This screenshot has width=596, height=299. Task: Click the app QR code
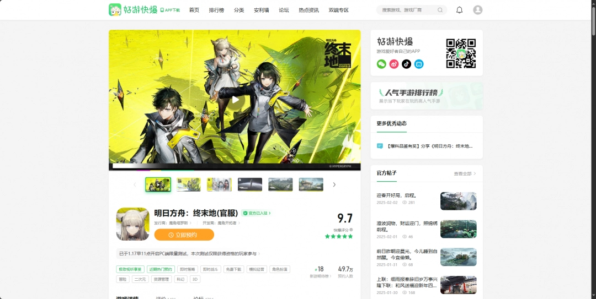[x=461, y=53]
